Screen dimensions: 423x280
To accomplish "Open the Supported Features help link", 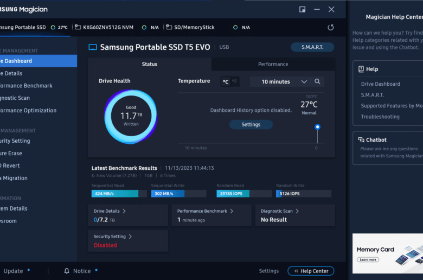I will point(392,106).
